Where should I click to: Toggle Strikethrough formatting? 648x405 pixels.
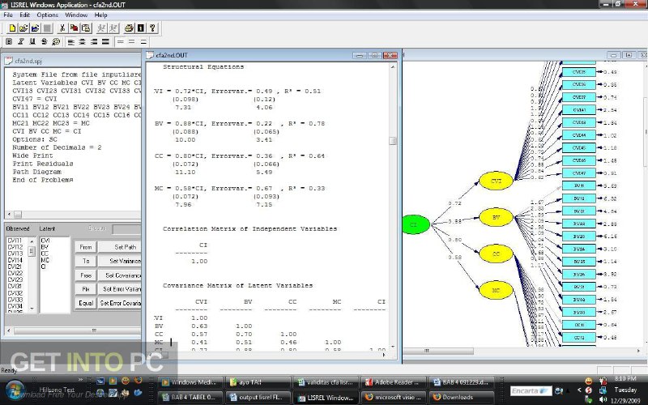45,42
